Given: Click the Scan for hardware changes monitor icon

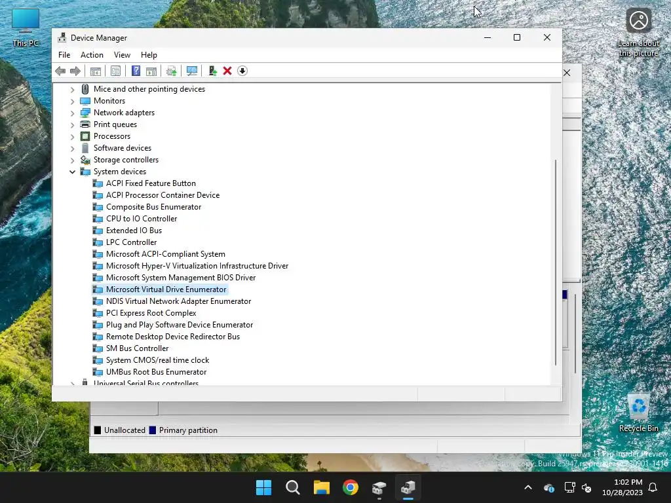Looking at the screenshot, I should pos(192,71).
